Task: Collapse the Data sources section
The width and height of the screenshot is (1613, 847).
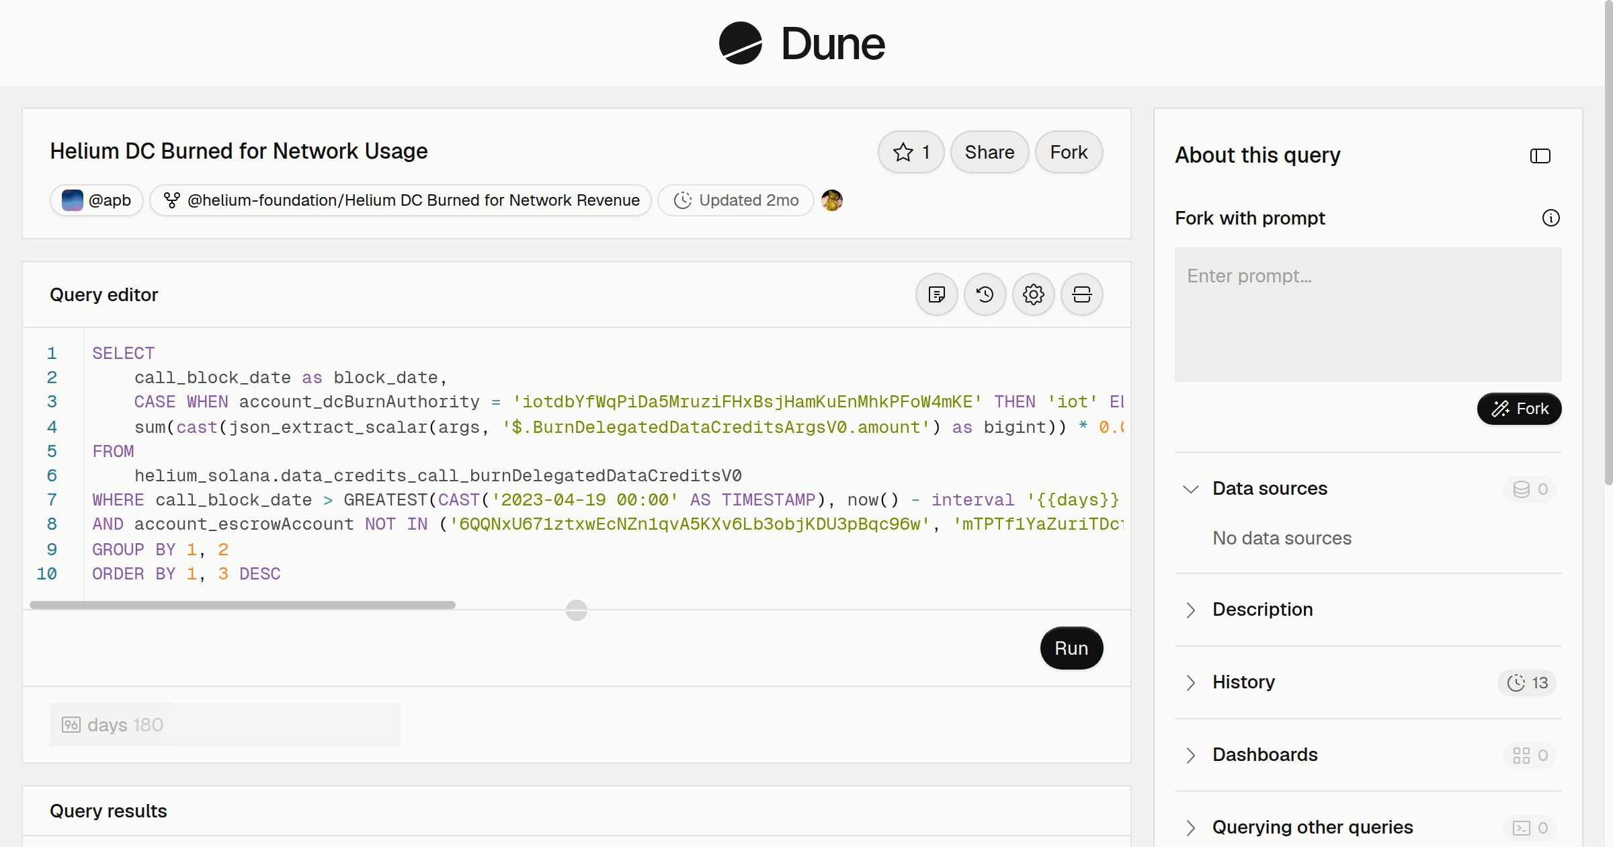Action: click(1191, 489)
